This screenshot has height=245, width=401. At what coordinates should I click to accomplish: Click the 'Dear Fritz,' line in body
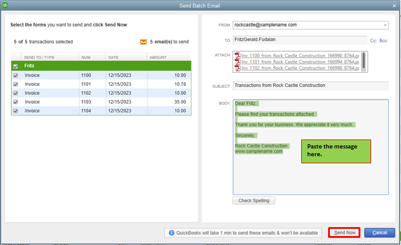tap(247, 103)
